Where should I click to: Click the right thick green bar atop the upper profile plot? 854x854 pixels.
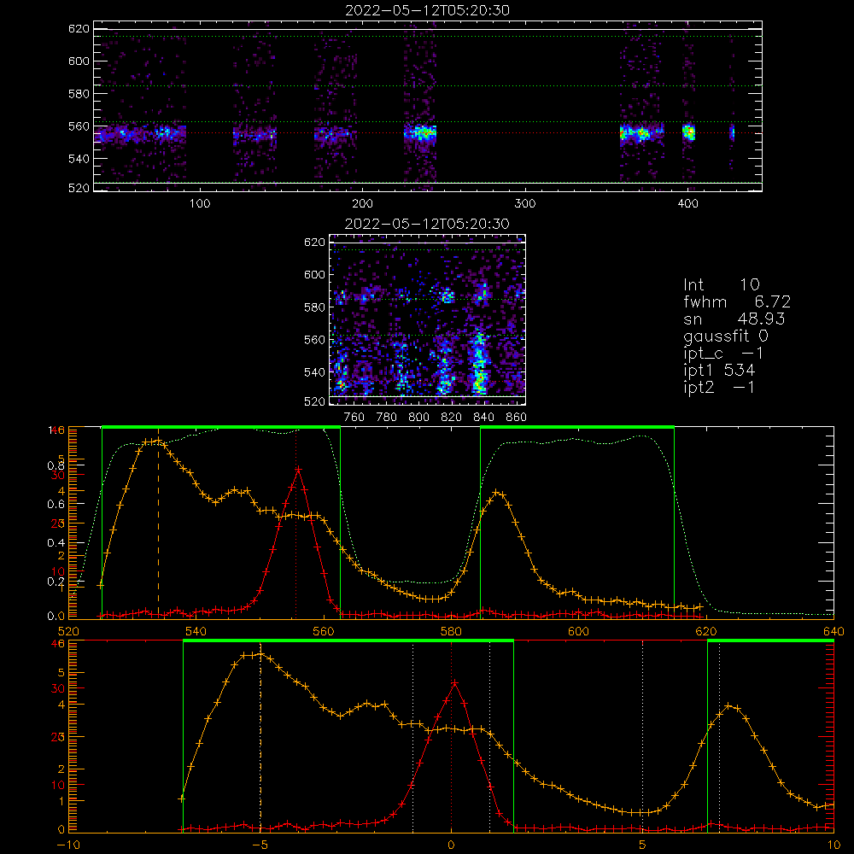(577, 427)
